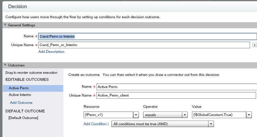Open the Resource dropdown arrow
The image size is (257, 137).
136,115
